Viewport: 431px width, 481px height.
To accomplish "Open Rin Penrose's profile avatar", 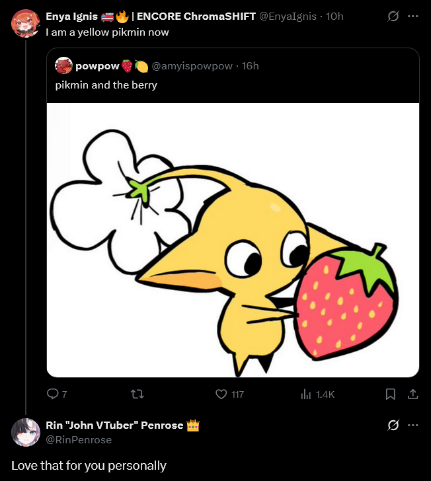I will [x=25, y=431].
